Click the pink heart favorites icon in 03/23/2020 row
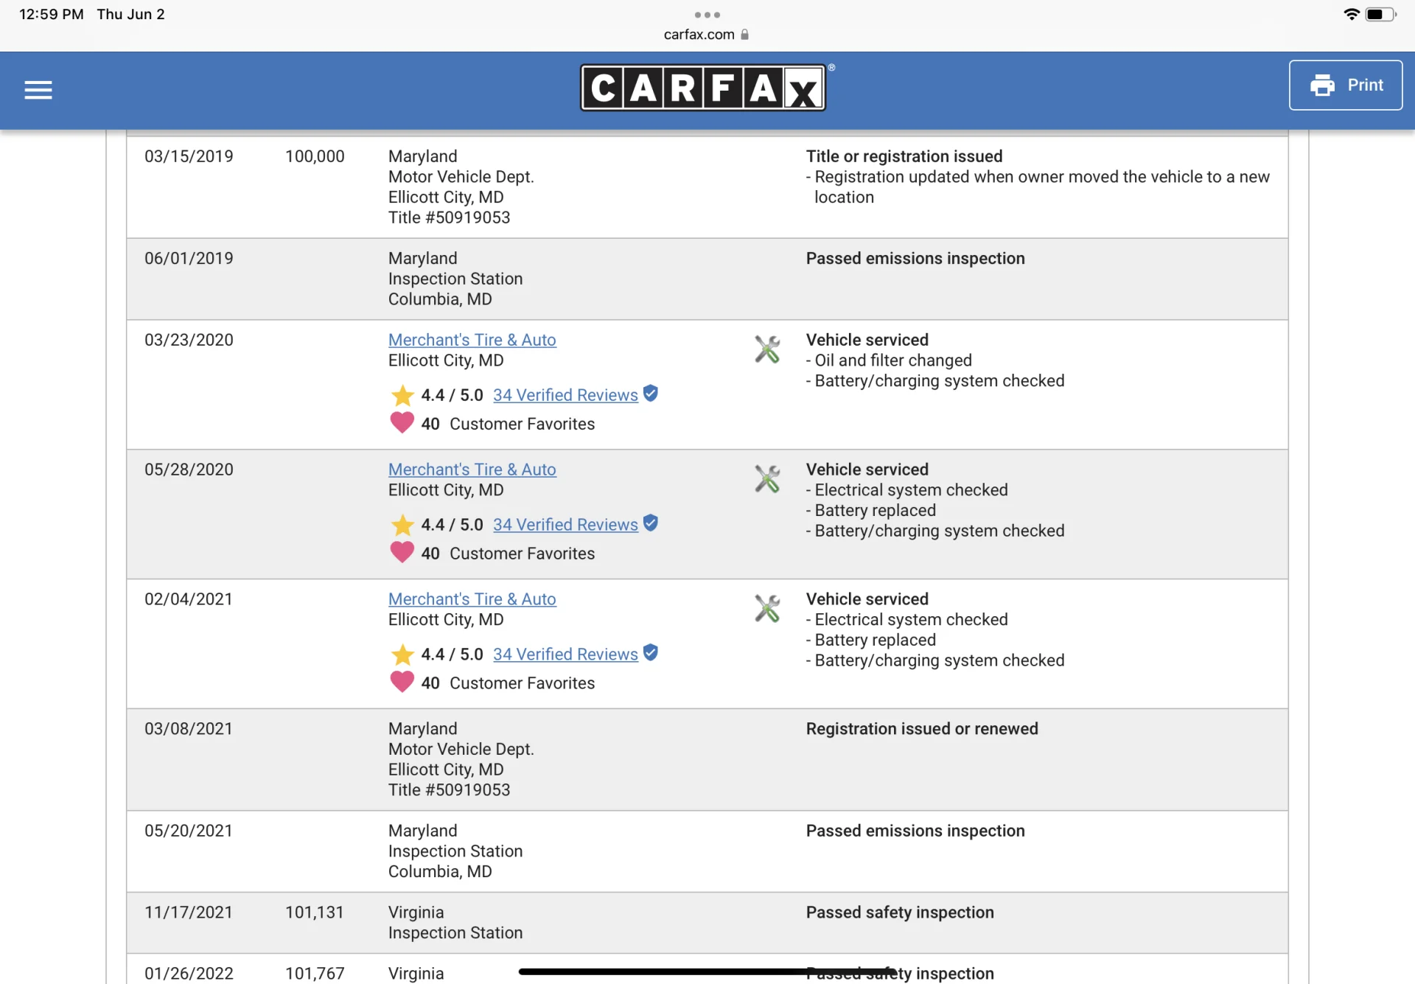The height and width of the screenshot is (984, 1415). (x=402, y=423)
